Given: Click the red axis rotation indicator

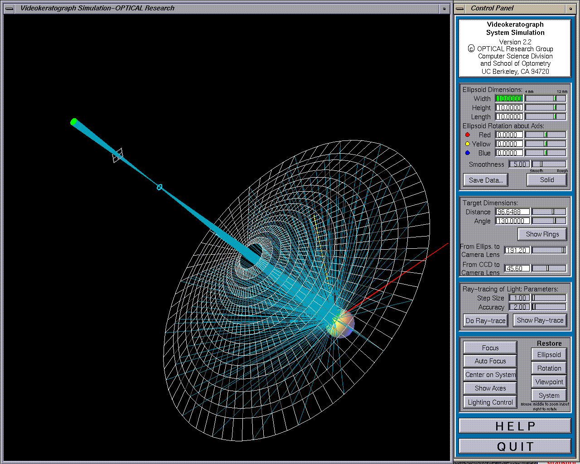Looking at the screenshot, I should (468, 135).
